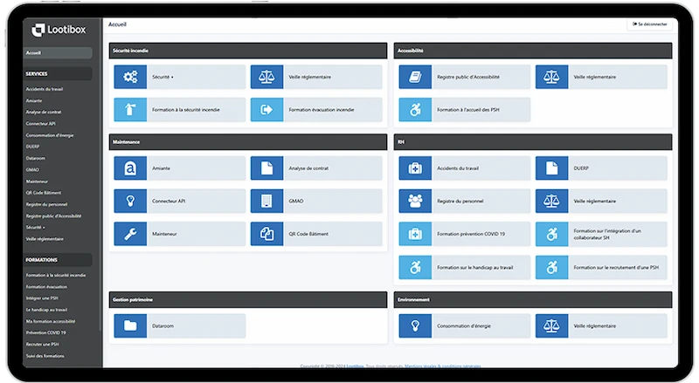Select Suivi des formations in the sidebar
This screenshot has height=383, width=699.
point(45,355)
